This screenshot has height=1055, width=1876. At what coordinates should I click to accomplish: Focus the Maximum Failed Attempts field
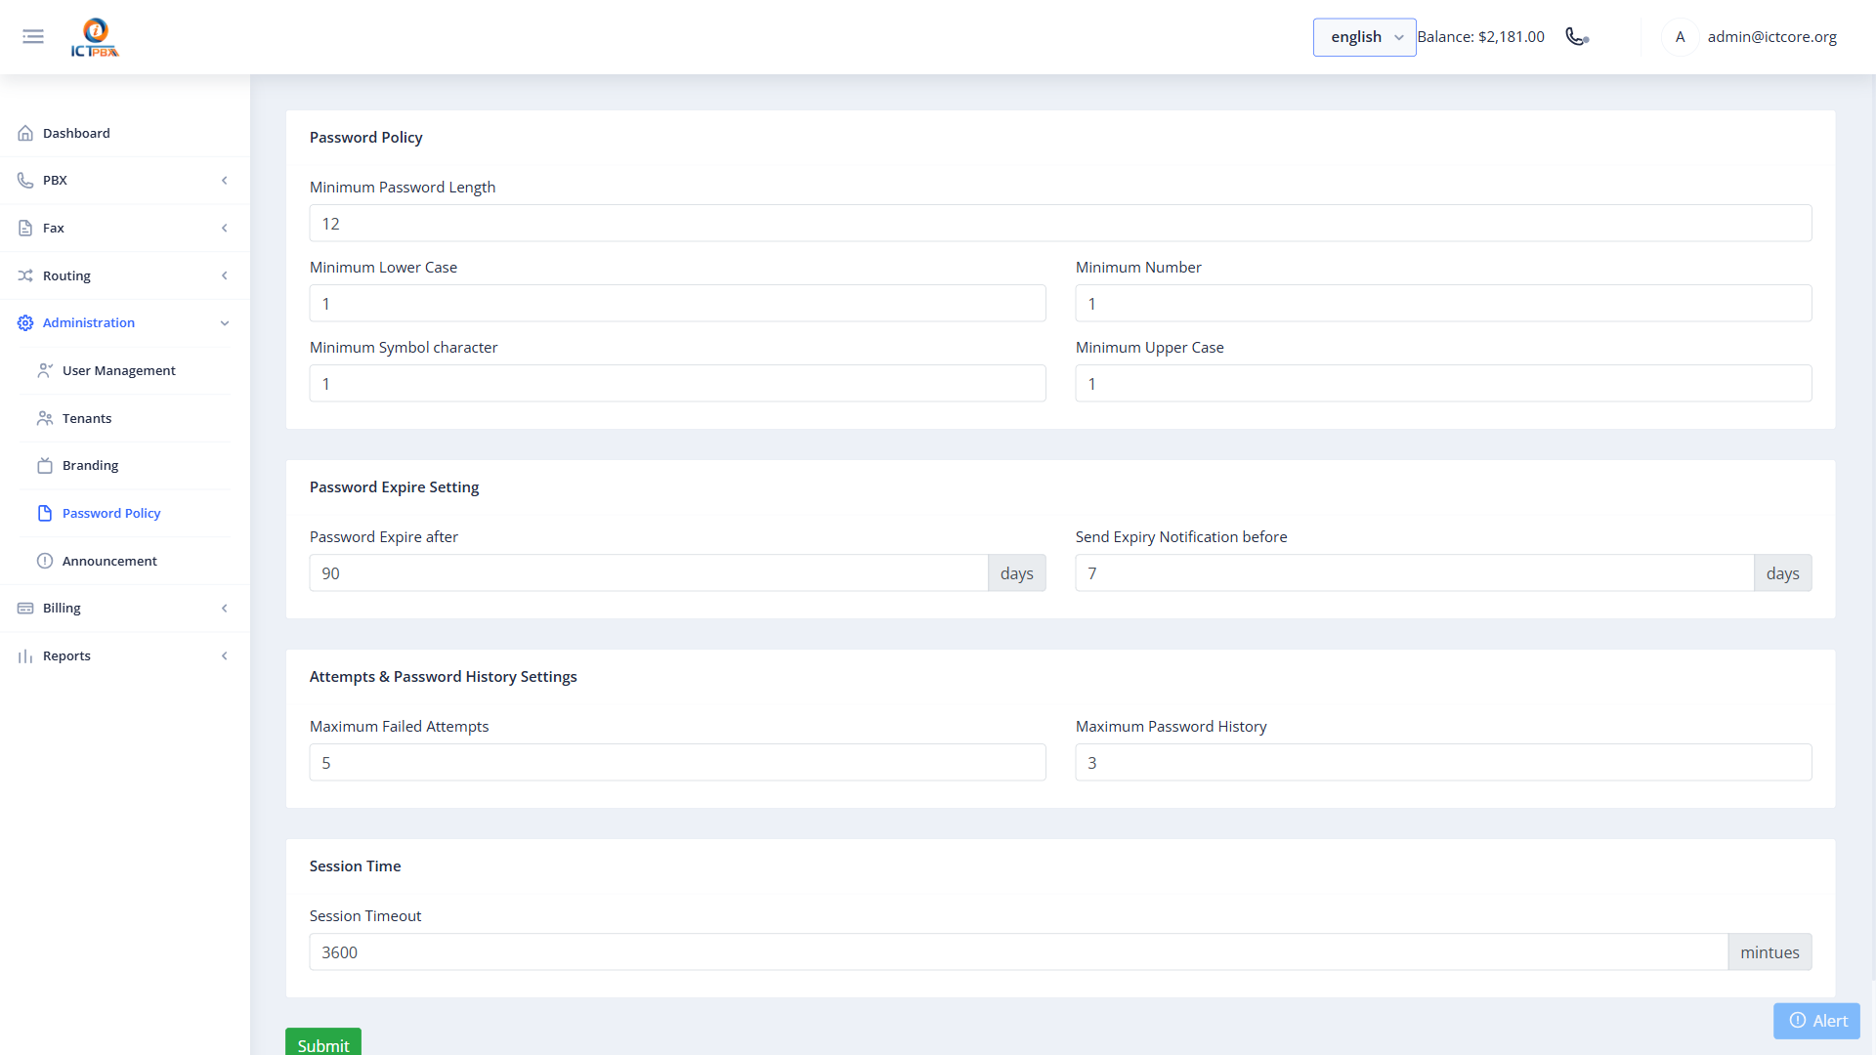(677, 763)
